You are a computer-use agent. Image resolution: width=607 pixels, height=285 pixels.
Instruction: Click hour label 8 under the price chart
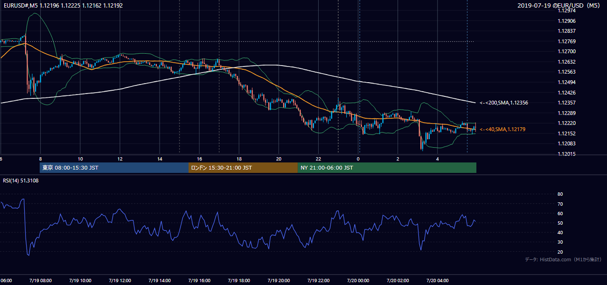pos(40,159)
